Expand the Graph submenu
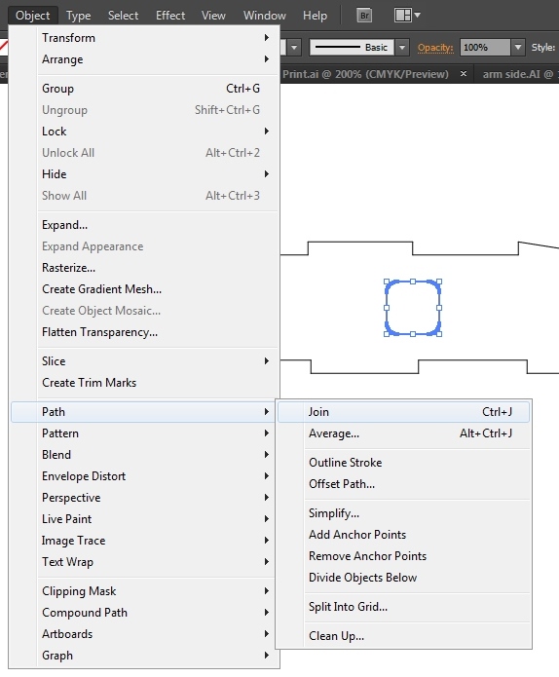 (x=144, y=656)
